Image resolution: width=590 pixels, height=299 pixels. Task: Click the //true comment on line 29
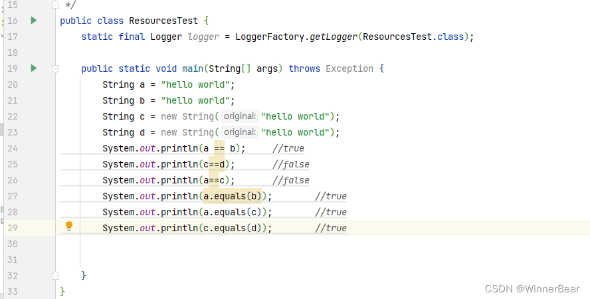click(x=331, y=228)
